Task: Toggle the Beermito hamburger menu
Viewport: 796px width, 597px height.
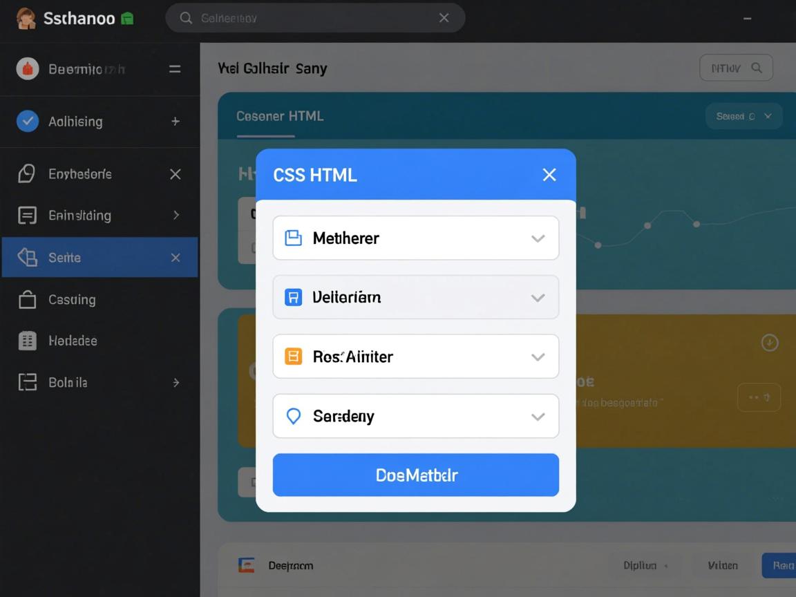Action: (x=175, y=69)
